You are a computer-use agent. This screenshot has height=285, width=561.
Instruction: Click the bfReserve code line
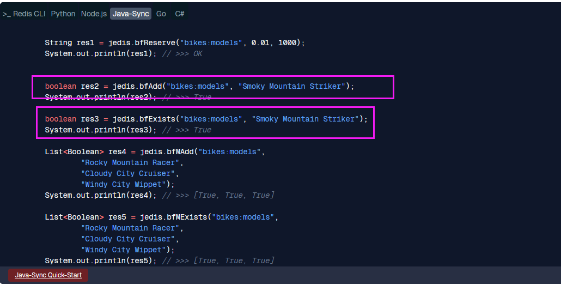tap(175, 43)
